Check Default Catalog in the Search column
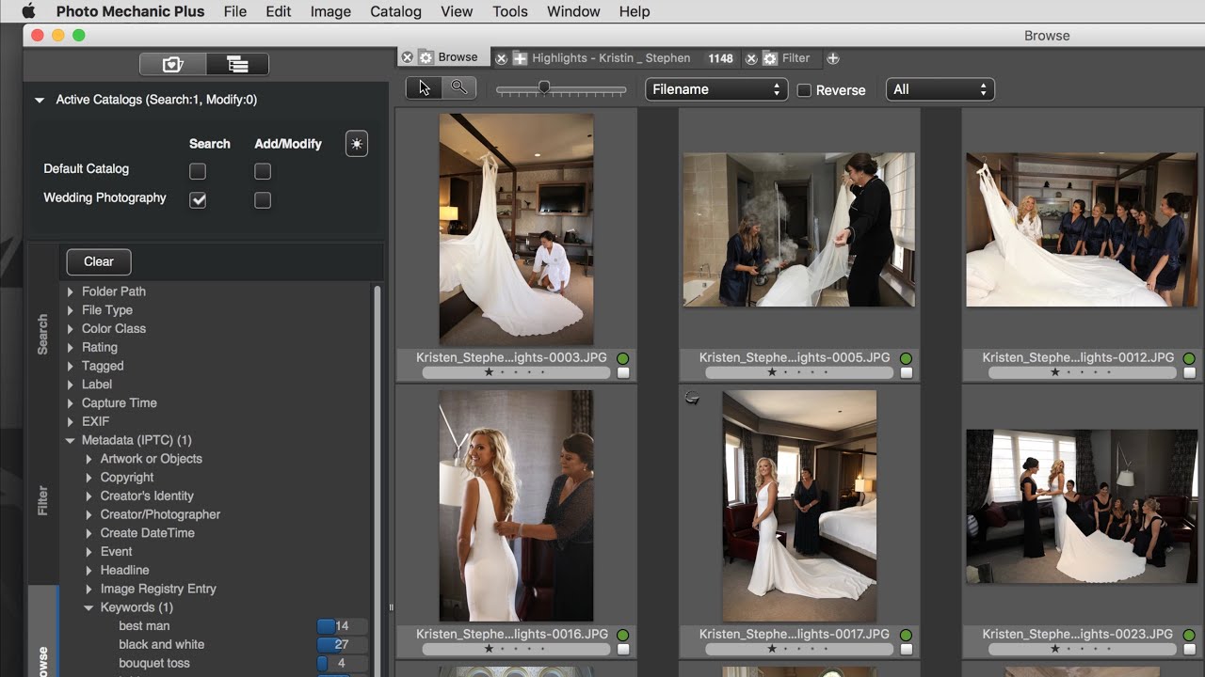The height and width of the screenshot is (677, 1205). click(x=197, y=170)
